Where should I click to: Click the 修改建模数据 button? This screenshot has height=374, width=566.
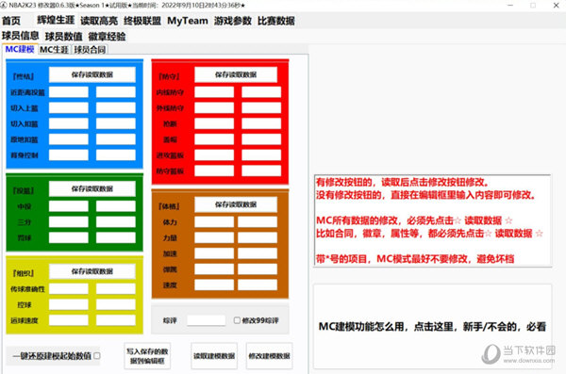tap(269, 356)
